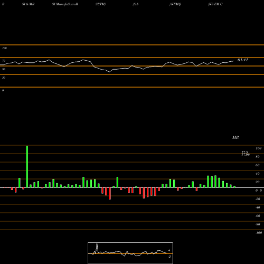Click the overlapping 17.5 value label in the MR panel
Image resolution: width=264 pixels, height=264 pixels.
(x=245, y=152)
